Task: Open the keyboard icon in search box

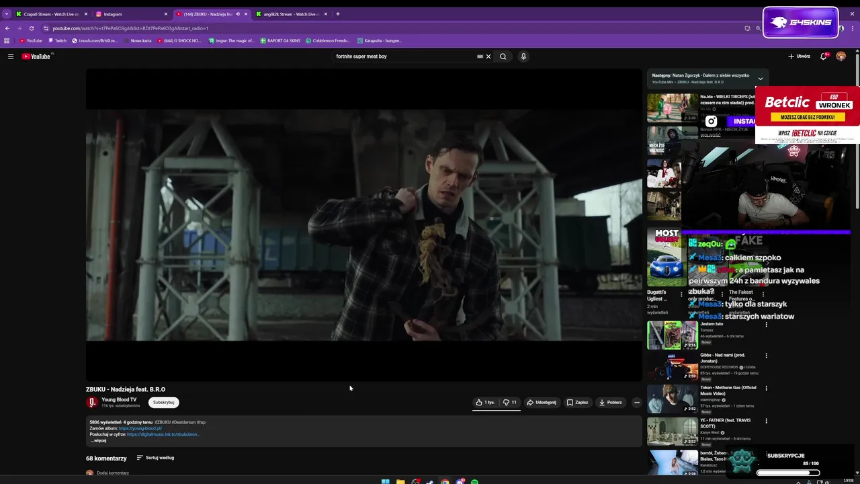Action: coord(480,56)
